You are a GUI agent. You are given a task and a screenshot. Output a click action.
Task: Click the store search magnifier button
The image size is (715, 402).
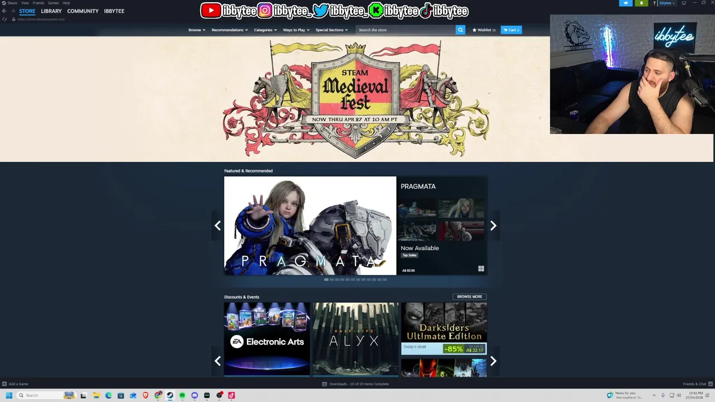pos(460,30)
